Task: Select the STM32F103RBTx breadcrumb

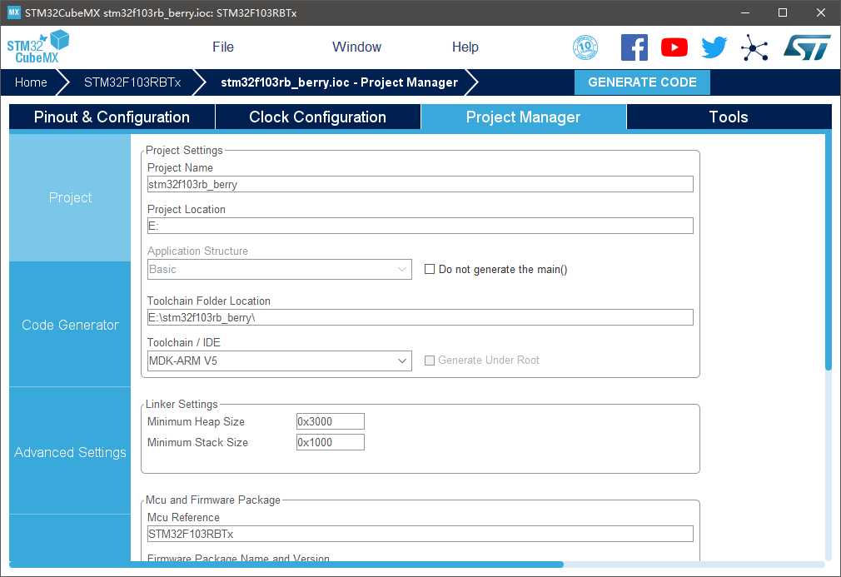Action: [x=132, y=82]
